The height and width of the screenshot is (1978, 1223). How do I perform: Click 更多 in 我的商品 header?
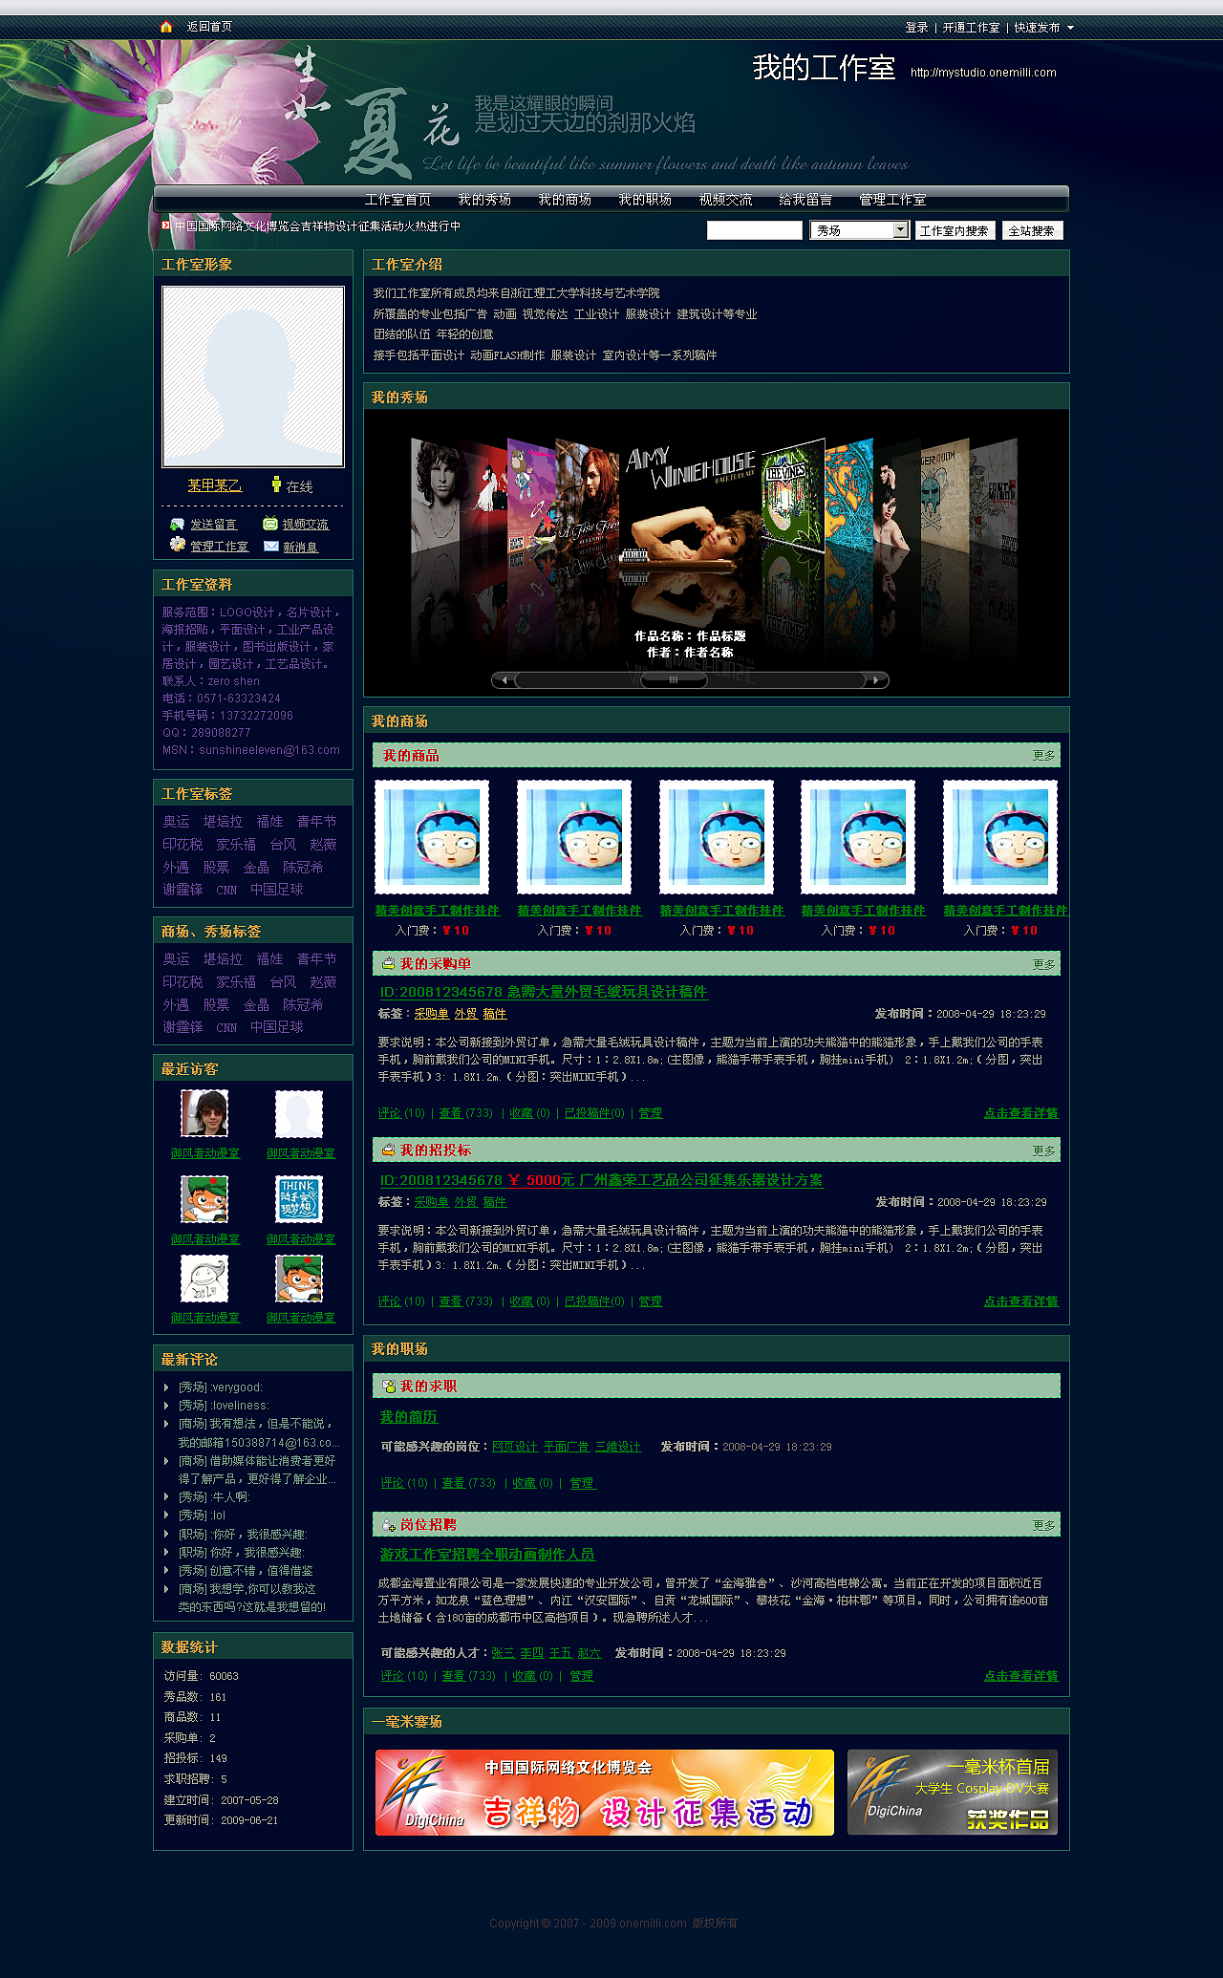(x=1043, y=755)
